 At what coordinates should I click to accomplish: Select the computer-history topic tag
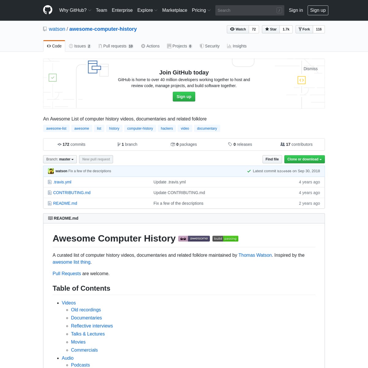pos(140,128)
